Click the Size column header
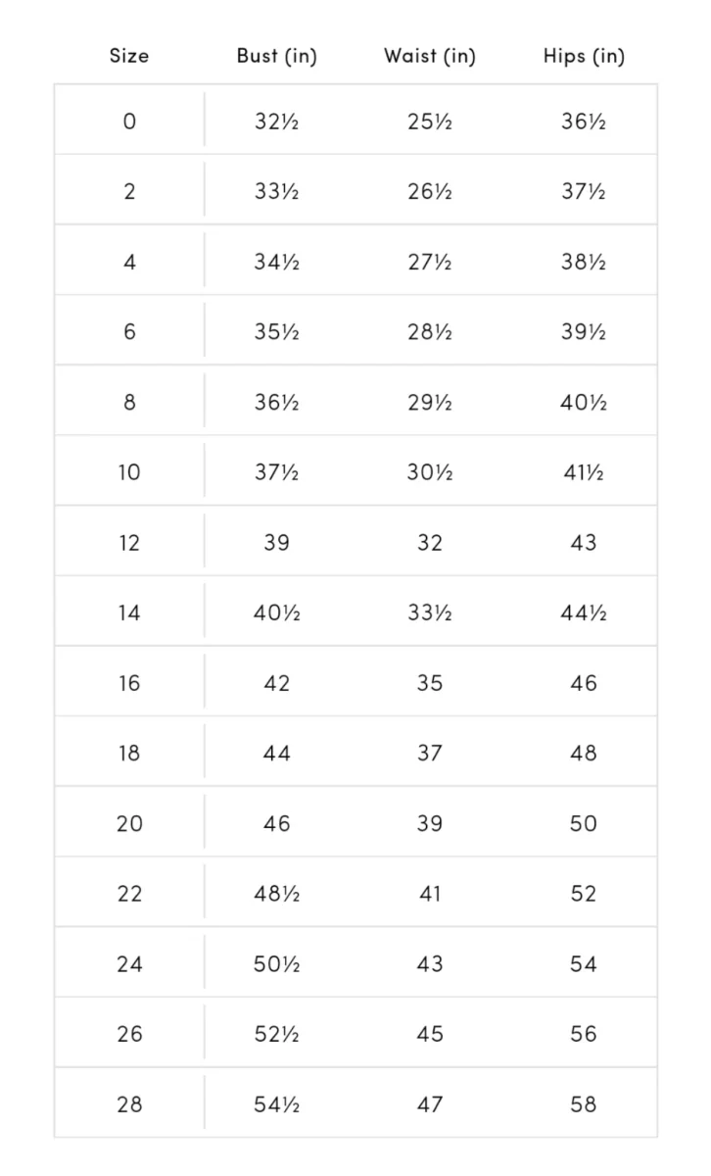 [x=129, y=56]
